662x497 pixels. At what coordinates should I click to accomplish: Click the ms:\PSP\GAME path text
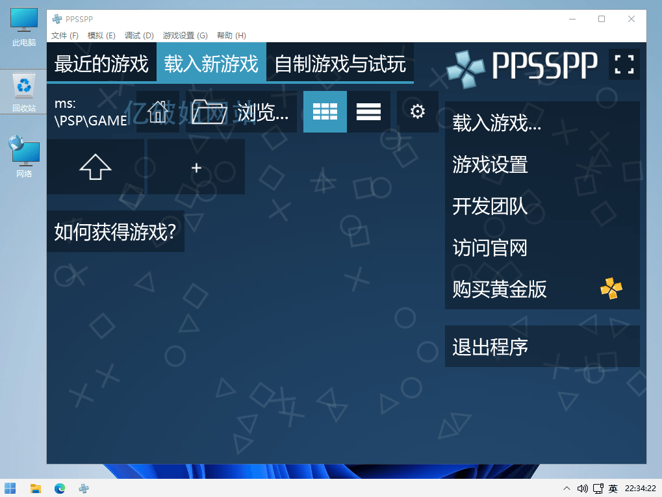pyautogui.click(x=90, y=112)
